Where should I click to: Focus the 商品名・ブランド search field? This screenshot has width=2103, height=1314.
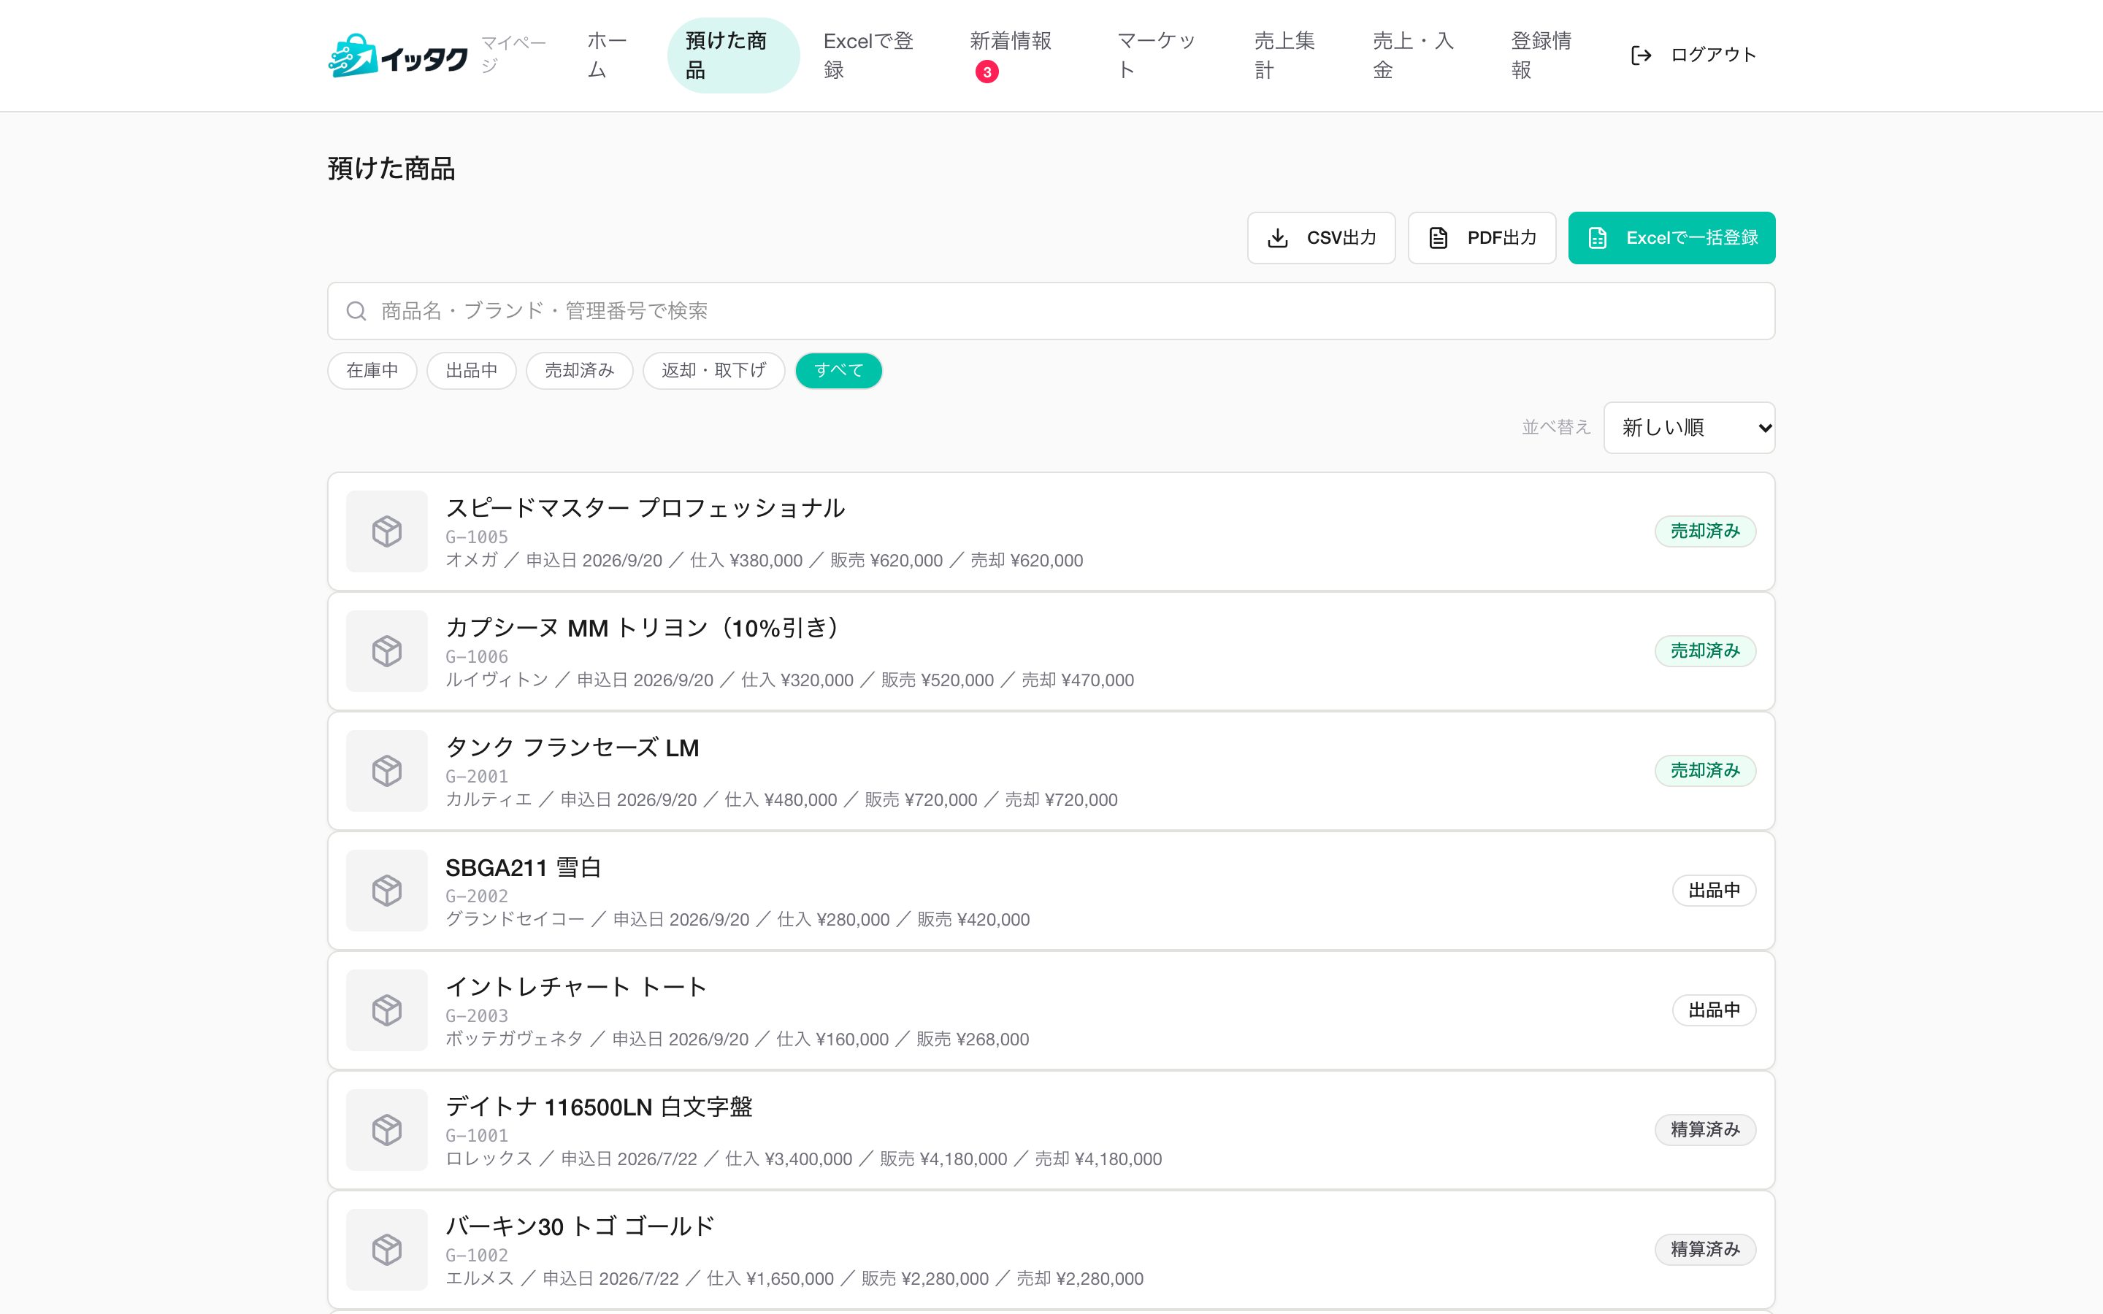1051,311
